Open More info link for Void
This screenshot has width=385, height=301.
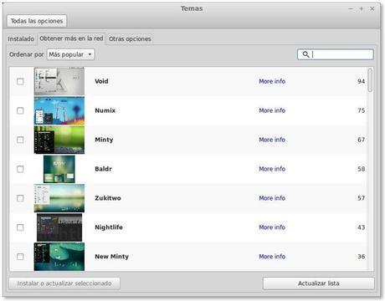[272, 81]
